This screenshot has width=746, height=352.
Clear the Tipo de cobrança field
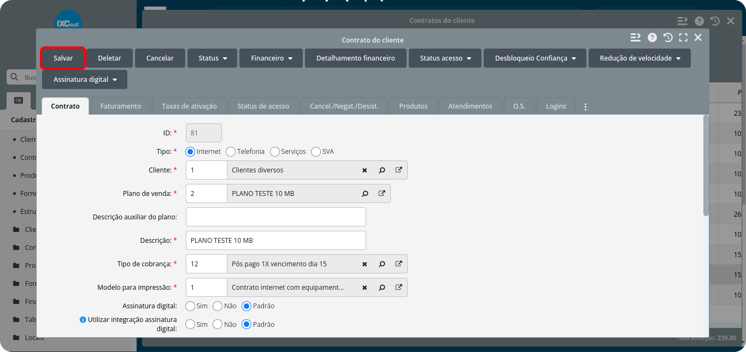pos(365,264)
